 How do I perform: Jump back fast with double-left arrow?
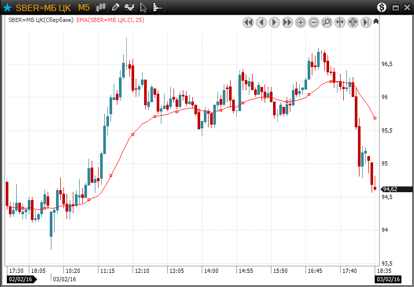pos(248,22)
